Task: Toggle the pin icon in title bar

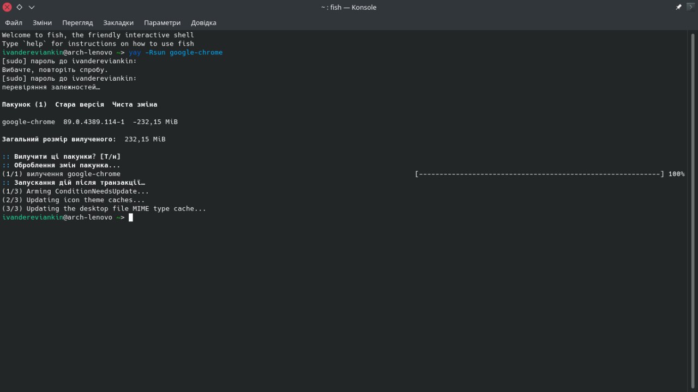Action: 678,7
